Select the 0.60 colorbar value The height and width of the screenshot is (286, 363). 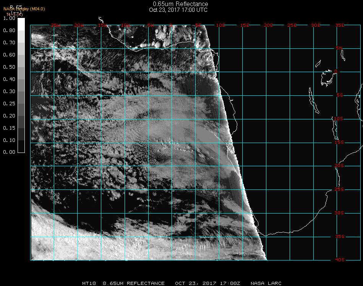point(9,55)
